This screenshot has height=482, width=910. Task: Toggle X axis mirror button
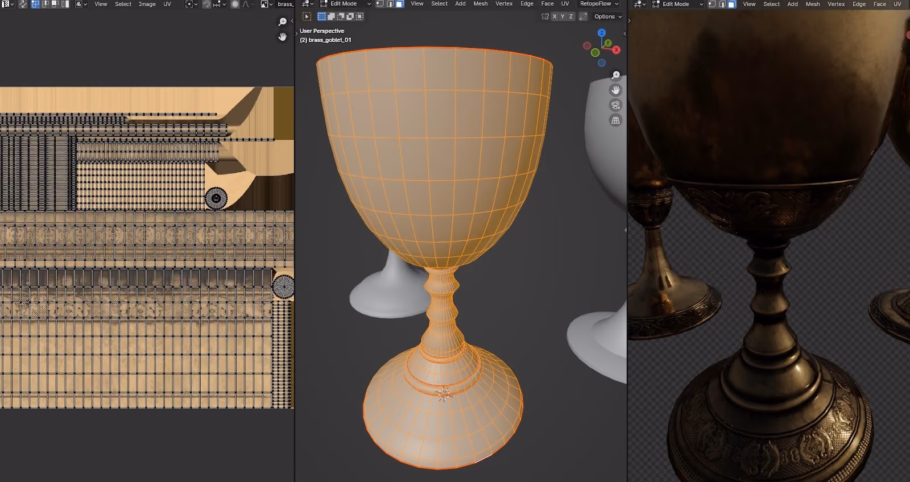[555, 16]
